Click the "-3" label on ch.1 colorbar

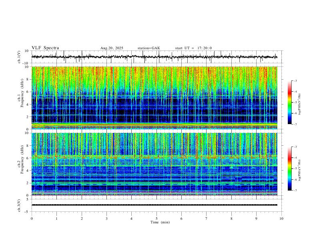295,80
